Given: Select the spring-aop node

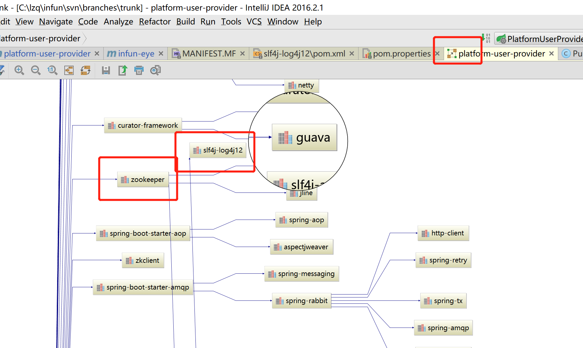Looking at the screenshot, I should (302, 220).
